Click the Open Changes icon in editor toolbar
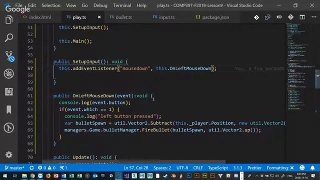320x180 pixels. click(x=267, y=17)
